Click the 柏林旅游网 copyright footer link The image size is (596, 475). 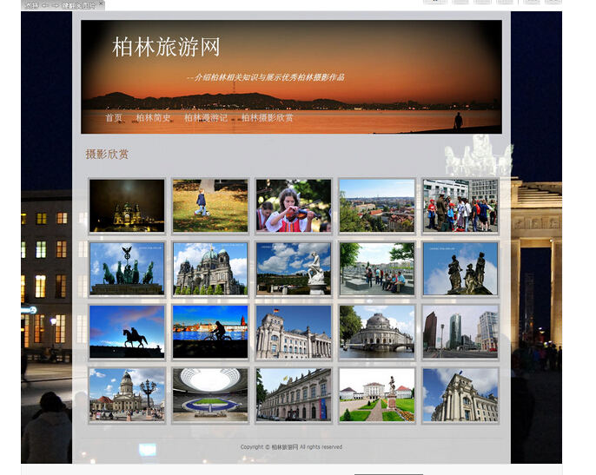[284, 447]
